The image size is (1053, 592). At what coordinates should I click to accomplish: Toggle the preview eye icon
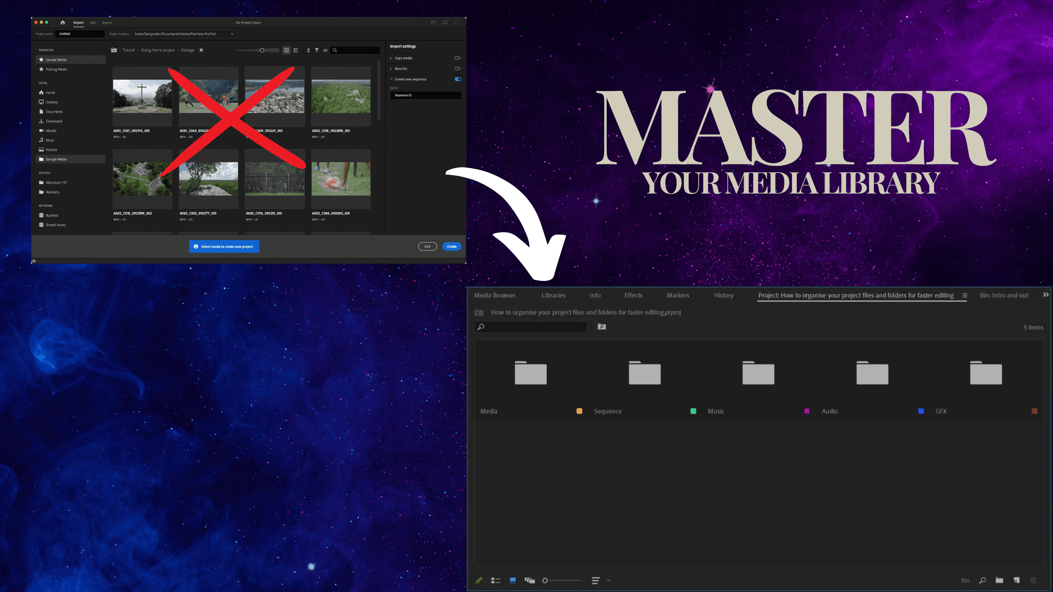click(325, 50)
